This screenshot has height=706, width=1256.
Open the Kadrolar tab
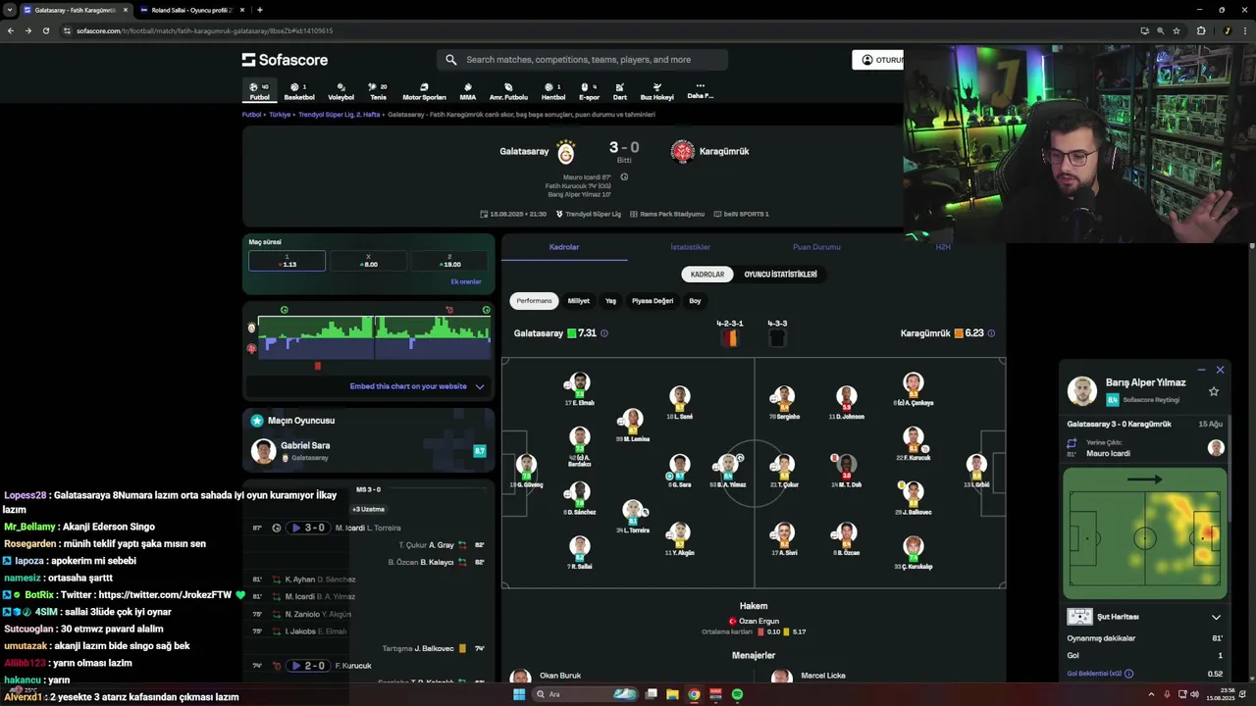click(x=564, y=247)
